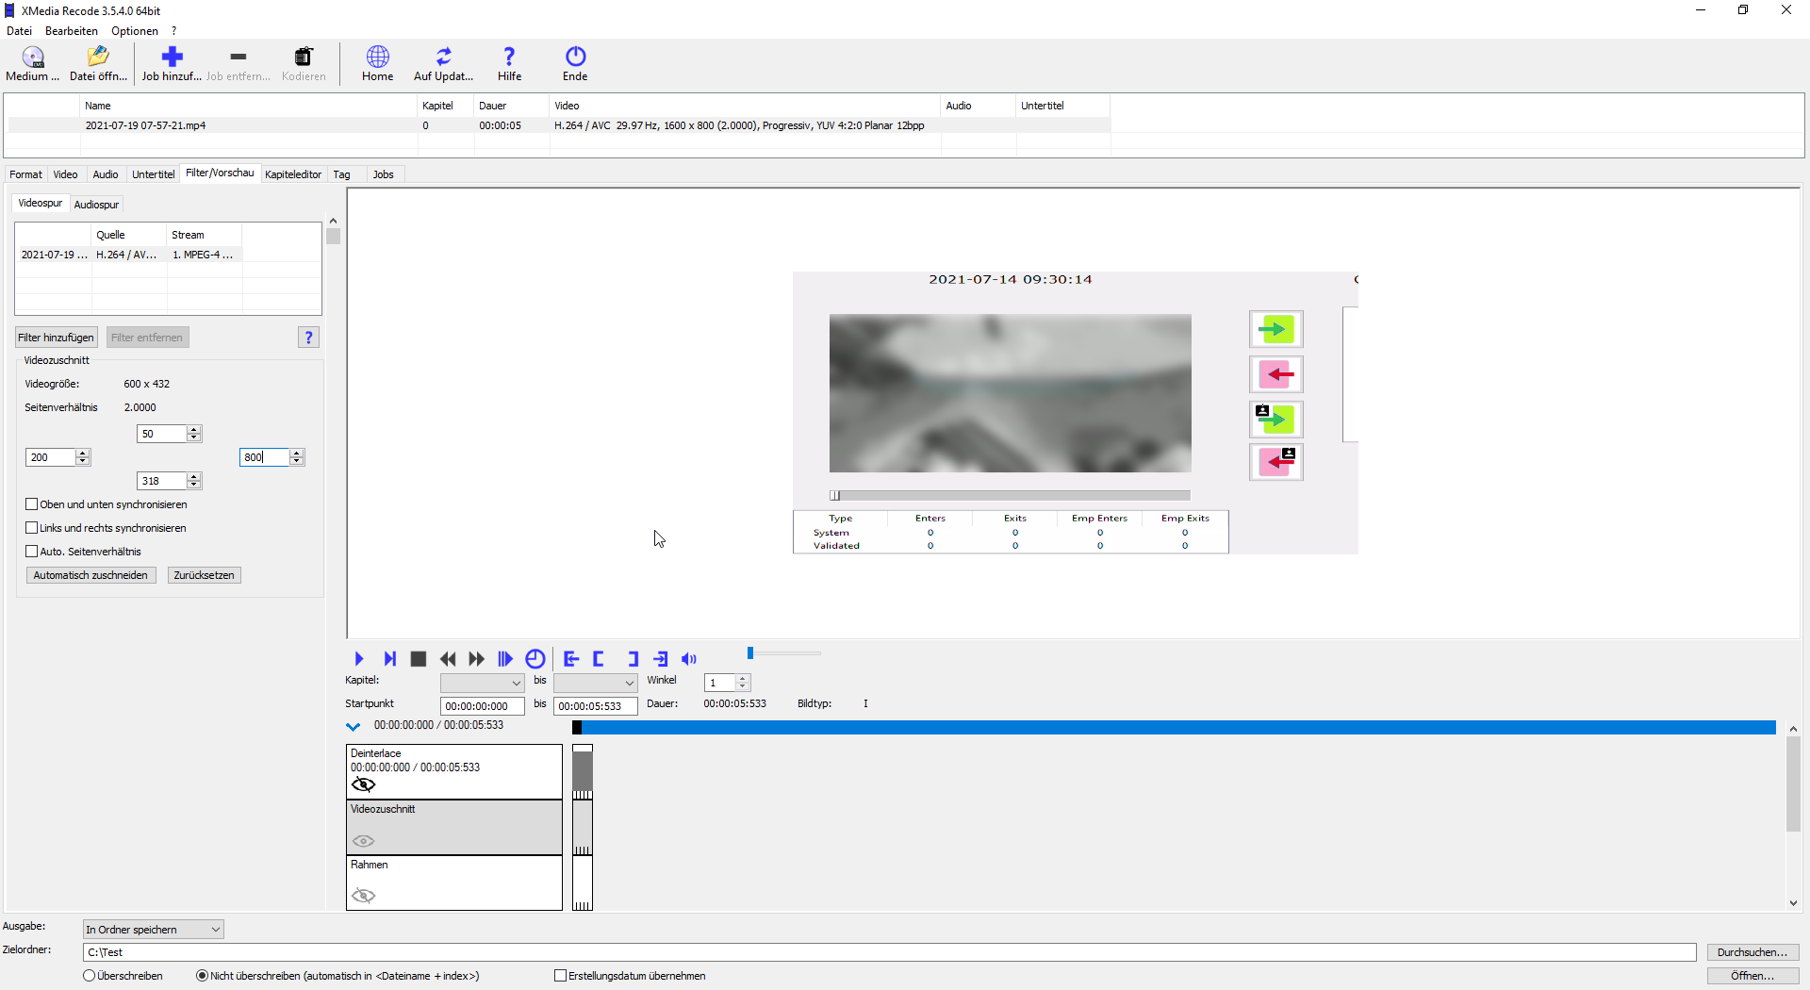Click the Zielordner path field C:\Test

pos(889,952)
